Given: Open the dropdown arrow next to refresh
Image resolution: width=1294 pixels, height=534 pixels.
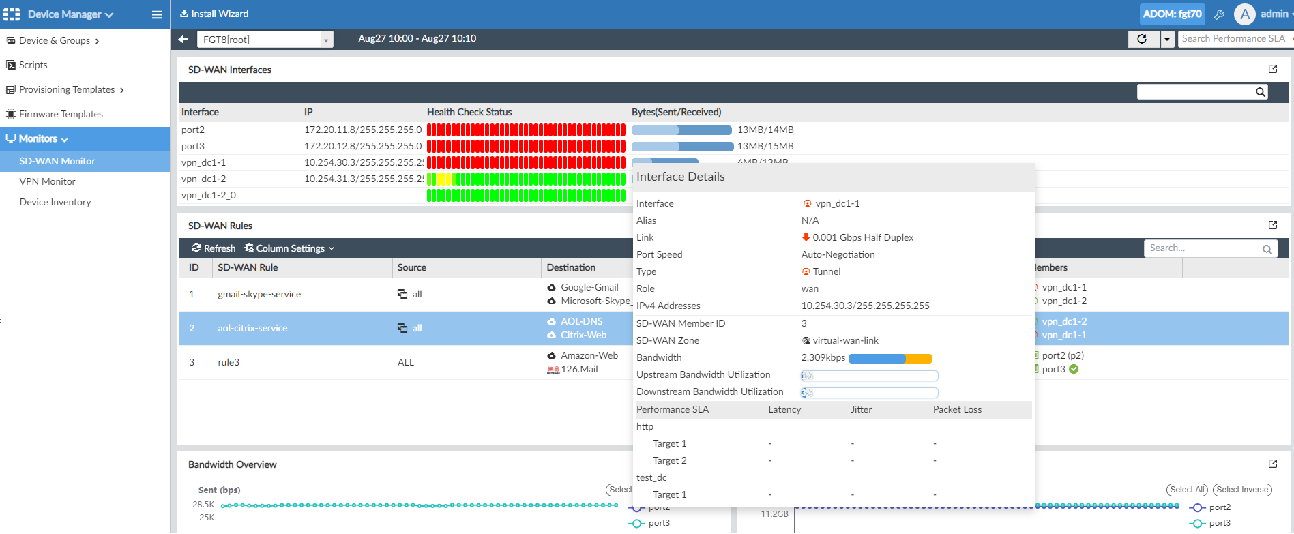Looking at the screenshot, I should 1167,39.
